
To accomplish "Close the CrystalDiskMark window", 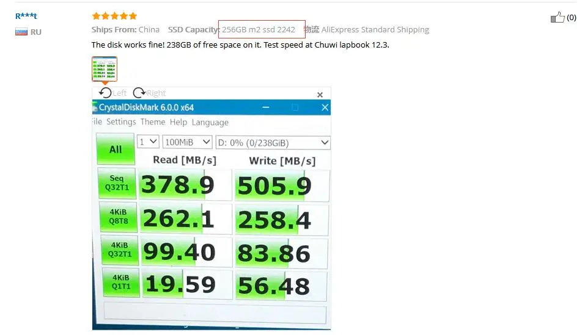I will click(x=325, y=107).
